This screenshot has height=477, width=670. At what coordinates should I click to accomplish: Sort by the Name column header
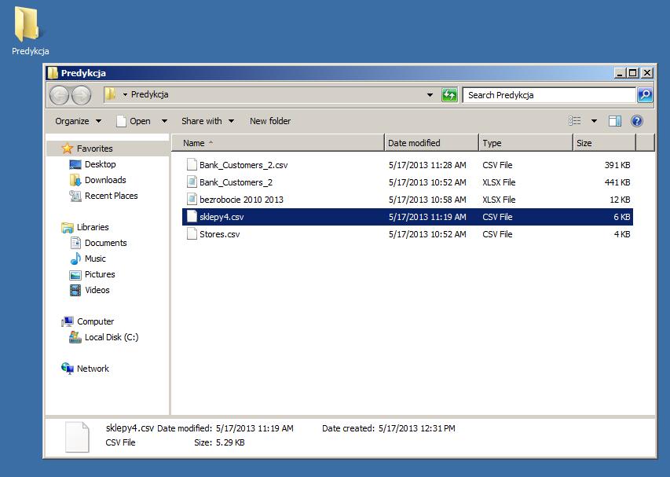[278, 143]
